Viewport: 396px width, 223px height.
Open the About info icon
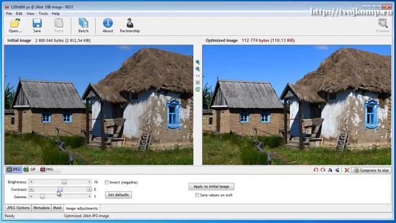[x=108, y=25]
